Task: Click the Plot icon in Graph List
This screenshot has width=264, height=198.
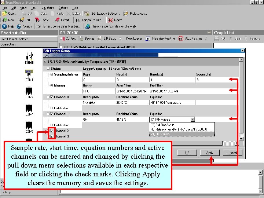Action: 216,38
